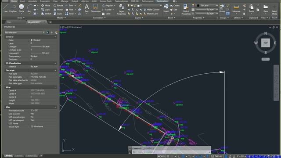The width and height of the screenshot is (281, 158).
Task: Collapse the General properties section
Action: point(55,37)
